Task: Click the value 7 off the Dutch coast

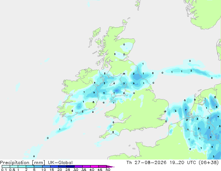Action: click(186, 110)
